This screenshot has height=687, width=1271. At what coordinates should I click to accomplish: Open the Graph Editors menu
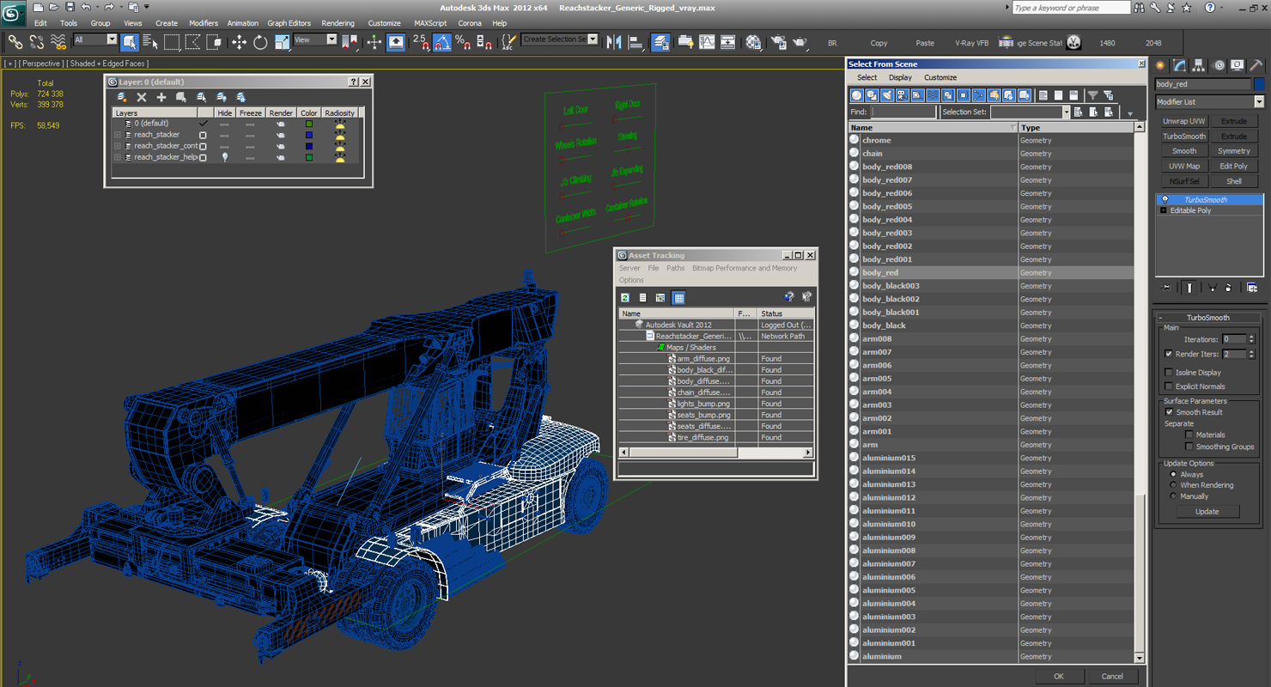click(289, 23)
